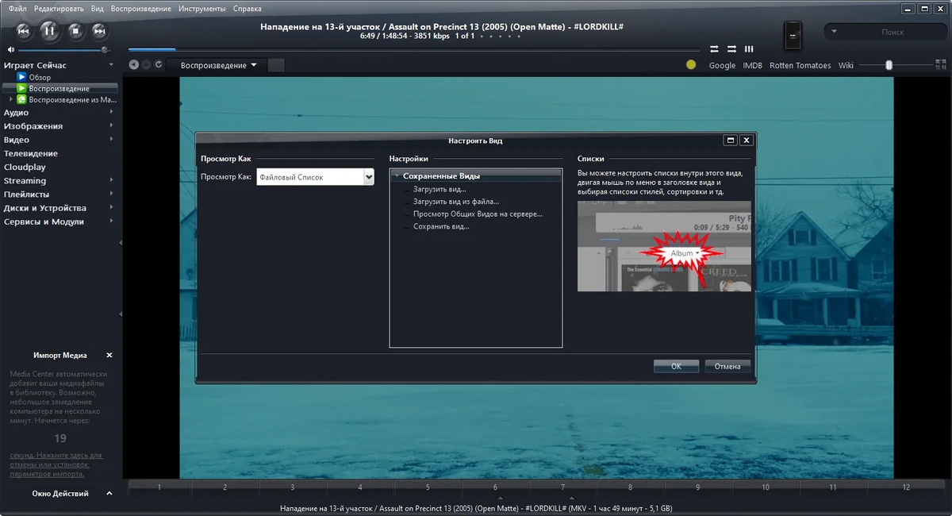Mute audio via the speaker icon
This screenshot has width=952, height=516.
click(x=11, y=49)
